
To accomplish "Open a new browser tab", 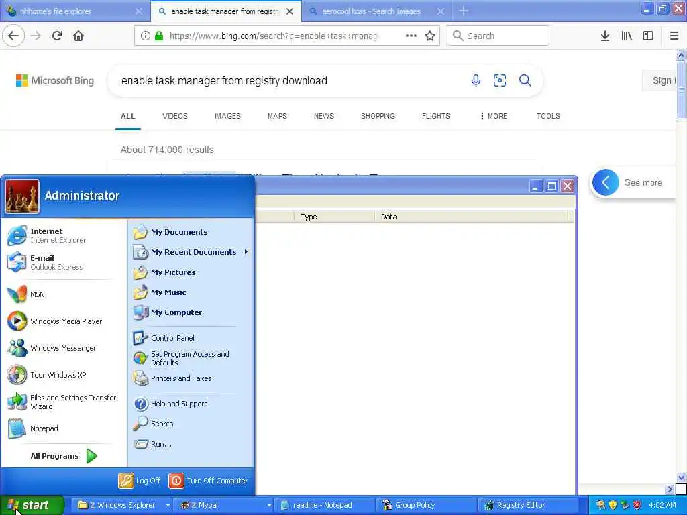I will pyautogui.click(x=464, y=11).
